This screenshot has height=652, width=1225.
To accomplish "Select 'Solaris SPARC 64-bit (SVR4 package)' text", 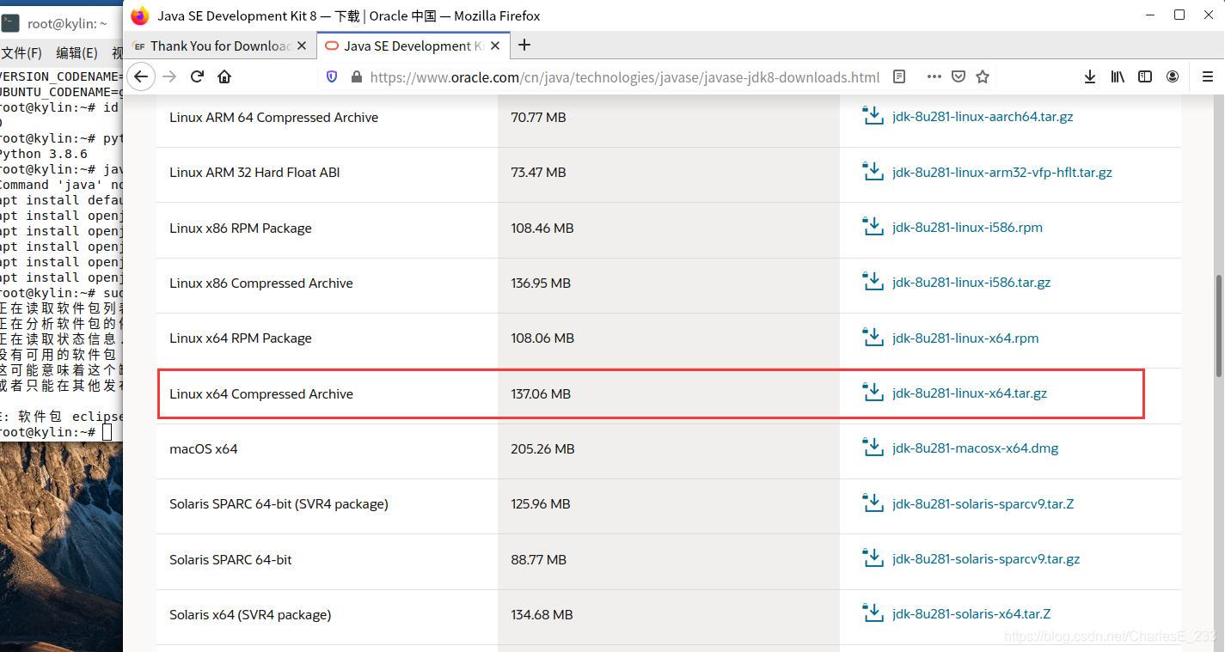I will tap(279, 504).
